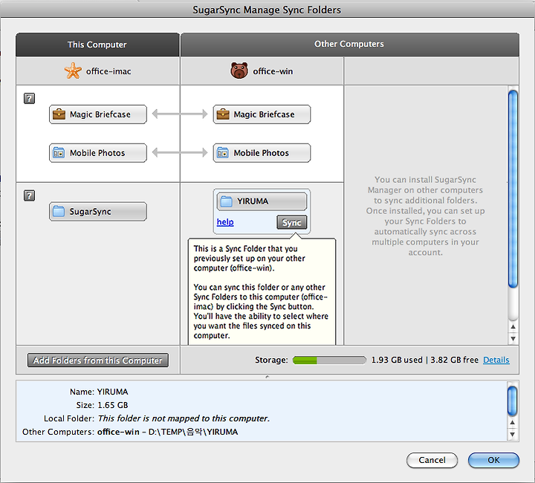Image resolution: width=535 pixels, height=483 pixels.
Task: Click the sync arrow between Magic Briefcase folders
Action: 180,114
